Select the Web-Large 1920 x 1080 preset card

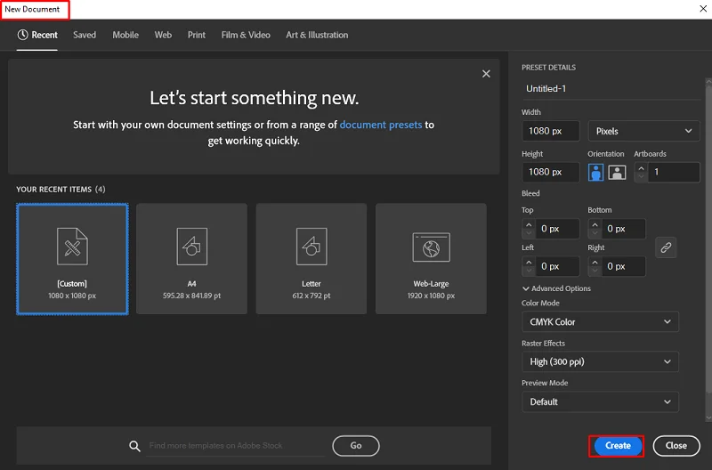[x=431, y=259]
